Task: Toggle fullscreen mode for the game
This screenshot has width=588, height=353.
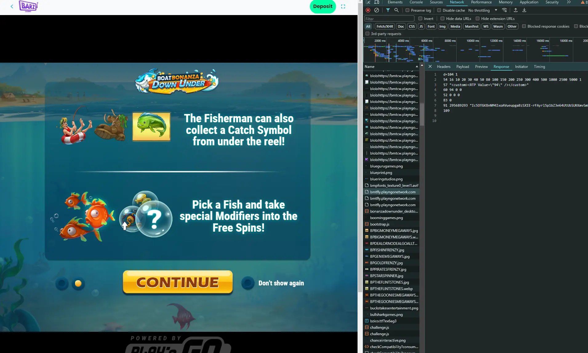Action: 343,6
